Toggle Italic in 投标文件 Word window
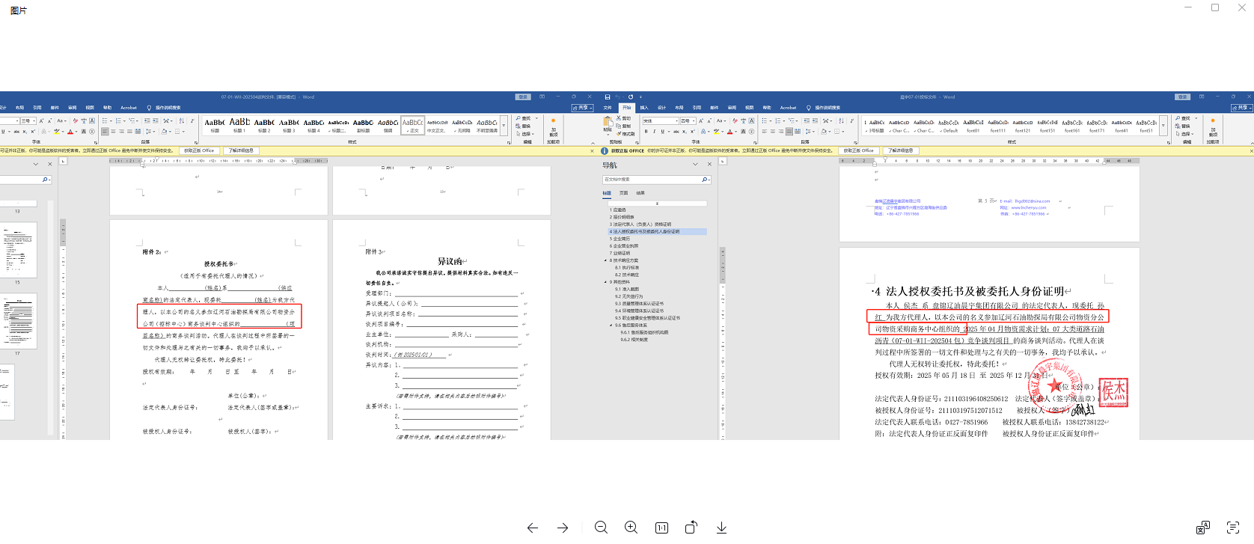 pos(654,132)
